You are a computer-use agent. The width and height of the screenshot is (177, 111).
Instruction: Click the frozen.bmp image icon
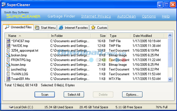pyautogui.click(x=8, y=64)
